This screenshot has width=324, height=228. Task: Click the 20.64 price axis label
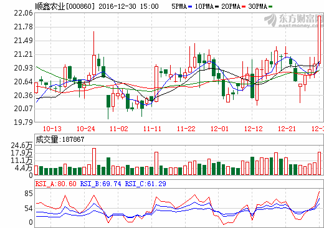(x=24, y=82)
